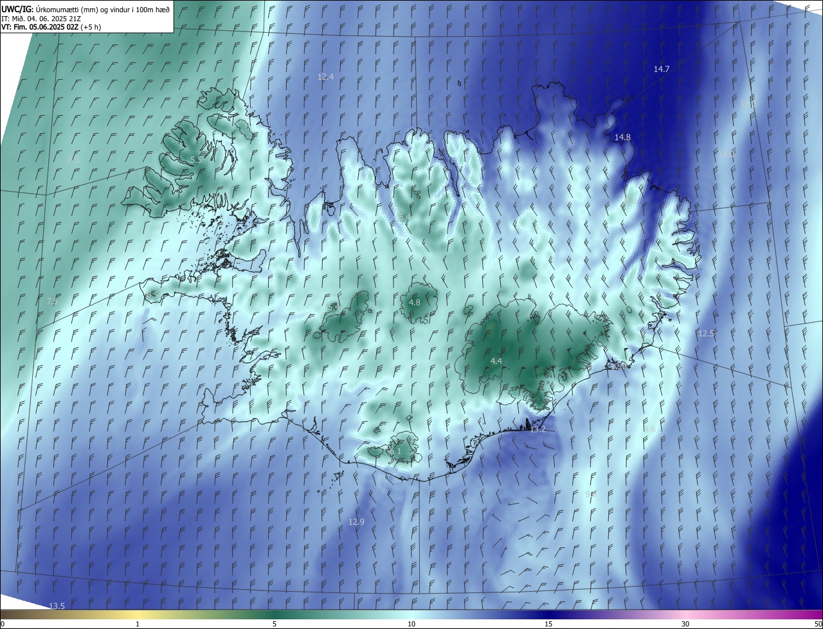
Task: Click the 'IT: Mið. 04. 06. 2025 21Z' line
Action: [x=41, y=18]
